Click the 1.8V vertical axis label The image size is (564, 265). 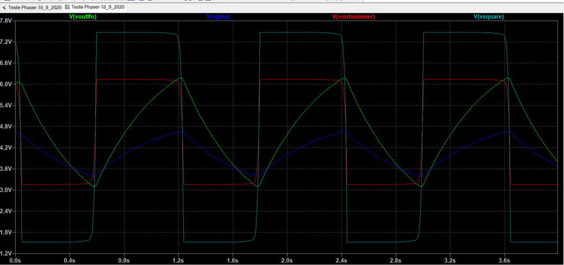pyautogui.click(x=6, y=232)
